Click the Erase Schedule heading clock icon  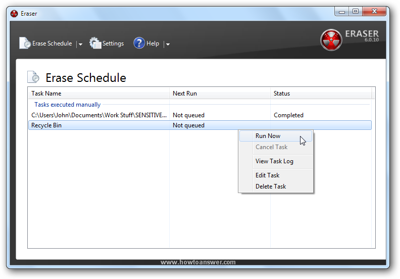[x=33, y=77]
